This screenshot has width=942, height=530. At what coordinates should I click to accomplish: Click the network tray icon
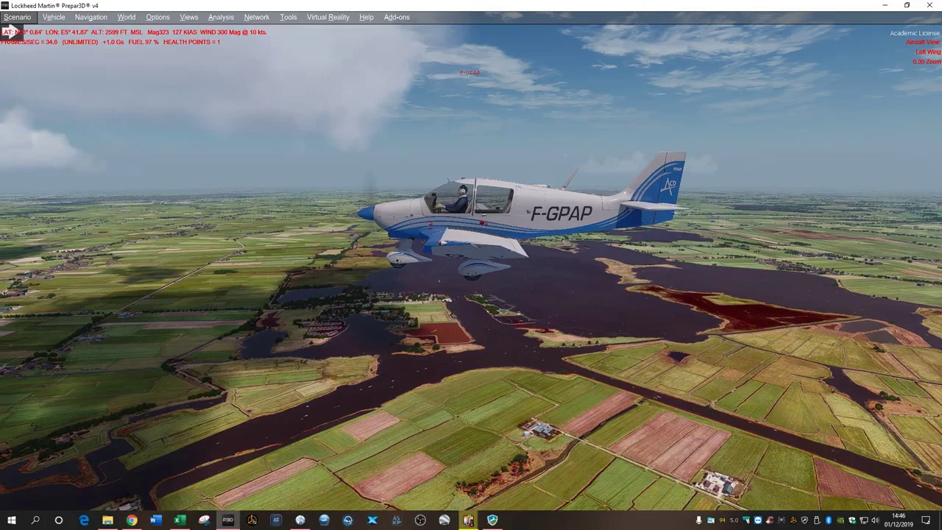coord(864,520)
